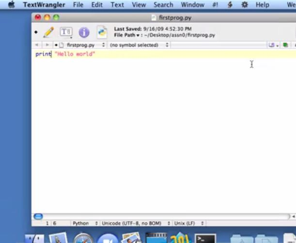Open the #! shebang menu
Image resolution: width=296 pixels, height=243 pixels.
pos(215,5)
